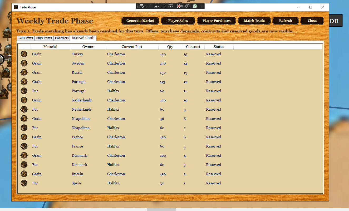Select owner cell "Britain"
This screenshot has height=211, width=349.
(x=77, y=174)
